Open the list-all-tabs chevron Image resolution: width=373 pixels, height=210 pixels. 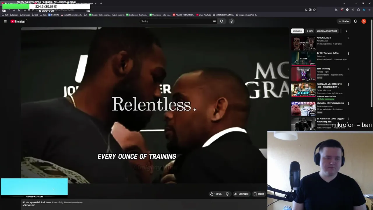pos(344,3)
